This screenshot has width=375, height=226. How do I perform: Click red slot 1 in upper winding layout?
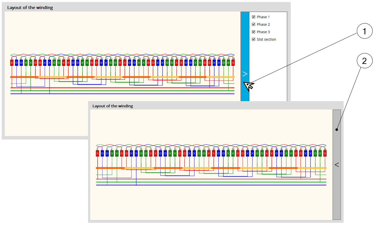tap(12, 63)
